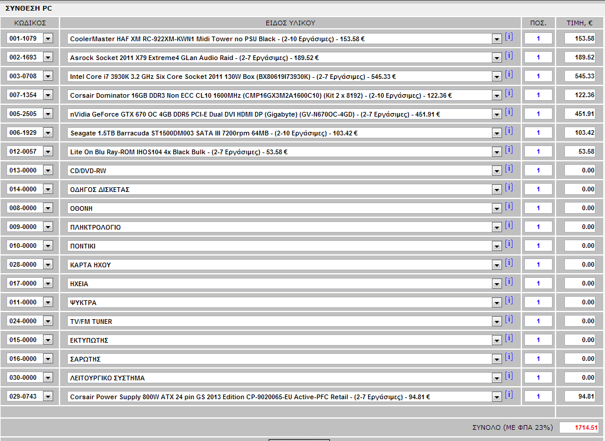605x441 pixels.
Task: Open info link for Corsair Dominator 16GB RAM
Action: tap(509, 93)
